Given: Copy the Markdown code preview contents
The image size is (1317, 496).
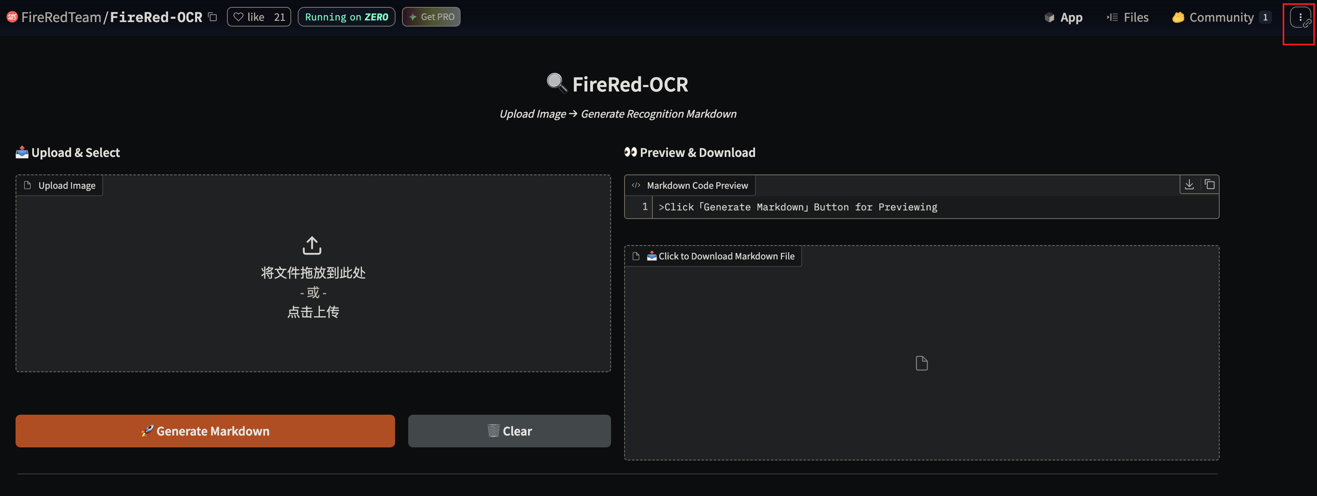Looking at the screenshot, I should coord(1209,184).
